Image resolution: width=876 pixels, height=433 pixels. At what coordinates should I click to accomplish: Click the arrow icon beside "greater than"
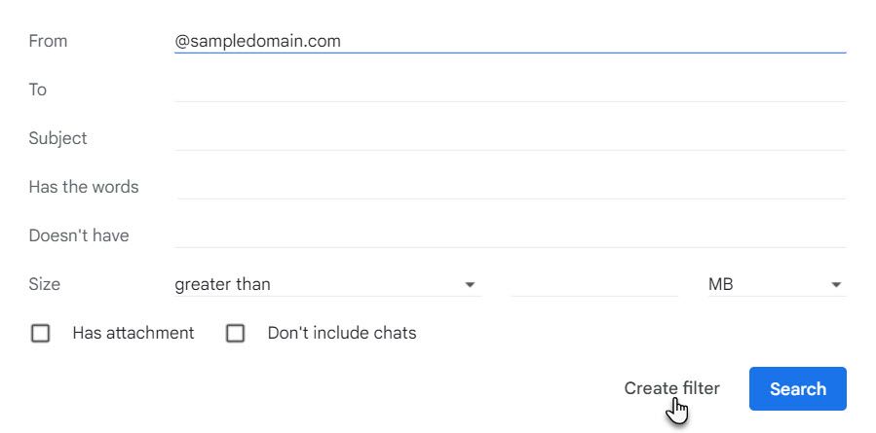tap(470, 285)
